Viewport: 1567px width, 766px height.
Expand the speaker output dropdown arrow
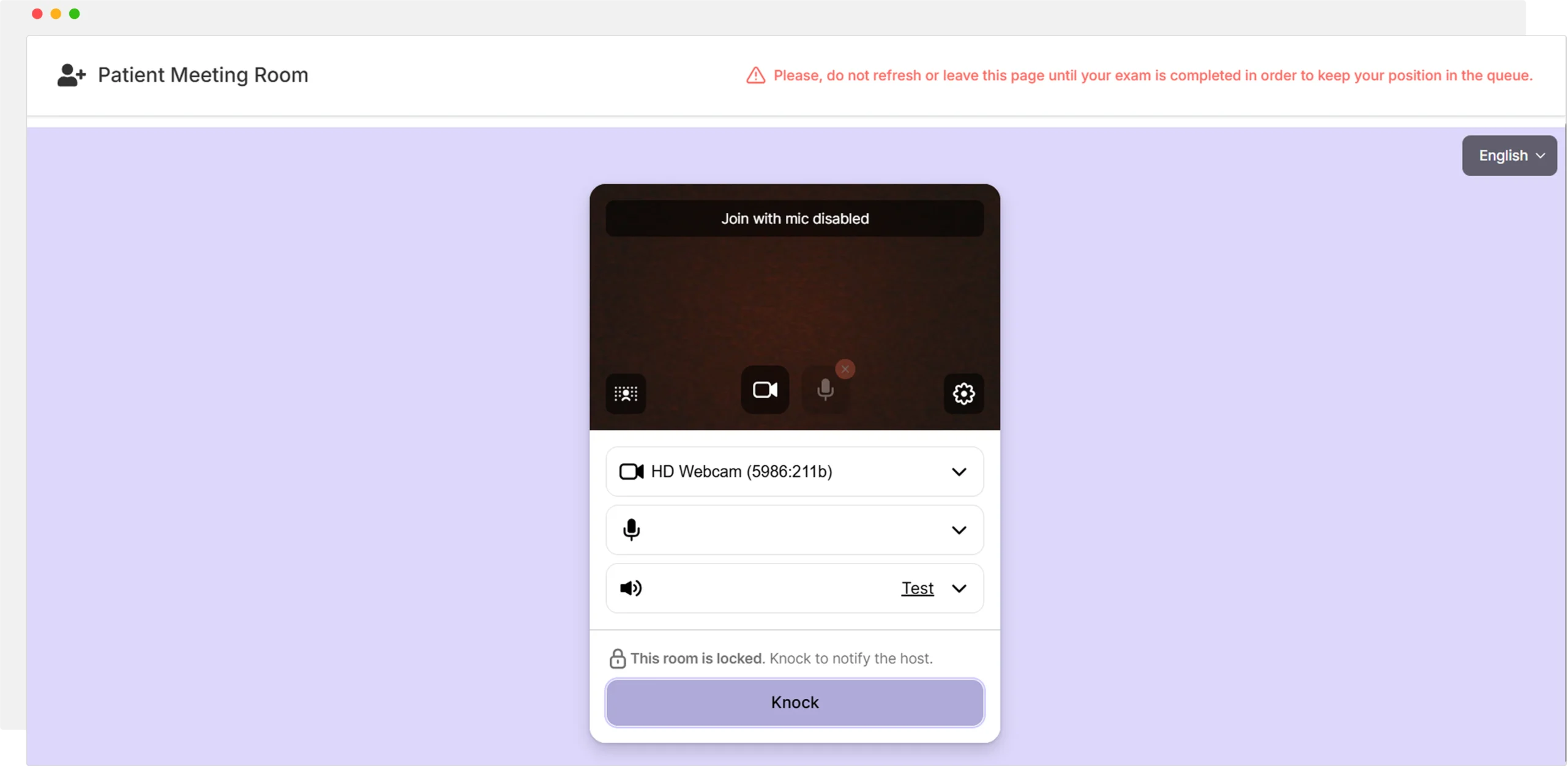[959, 588]
